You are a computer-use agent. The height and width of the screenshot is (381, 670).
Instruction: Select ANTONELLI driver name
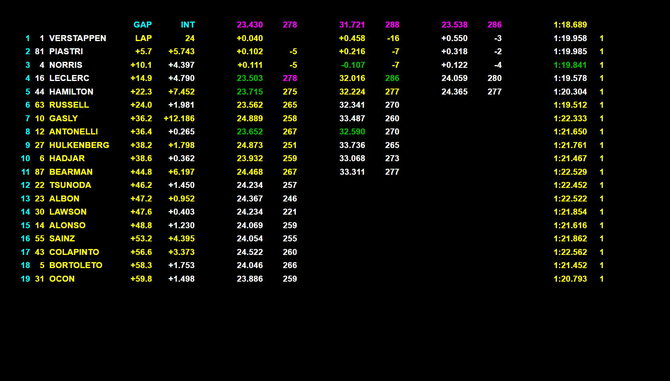pos(73,132)
